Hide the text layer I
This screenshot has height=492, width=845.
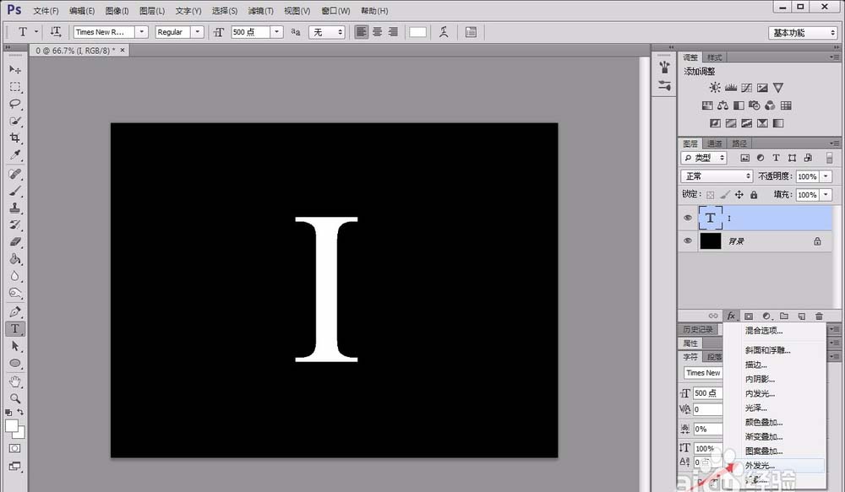tap(688, 218)
